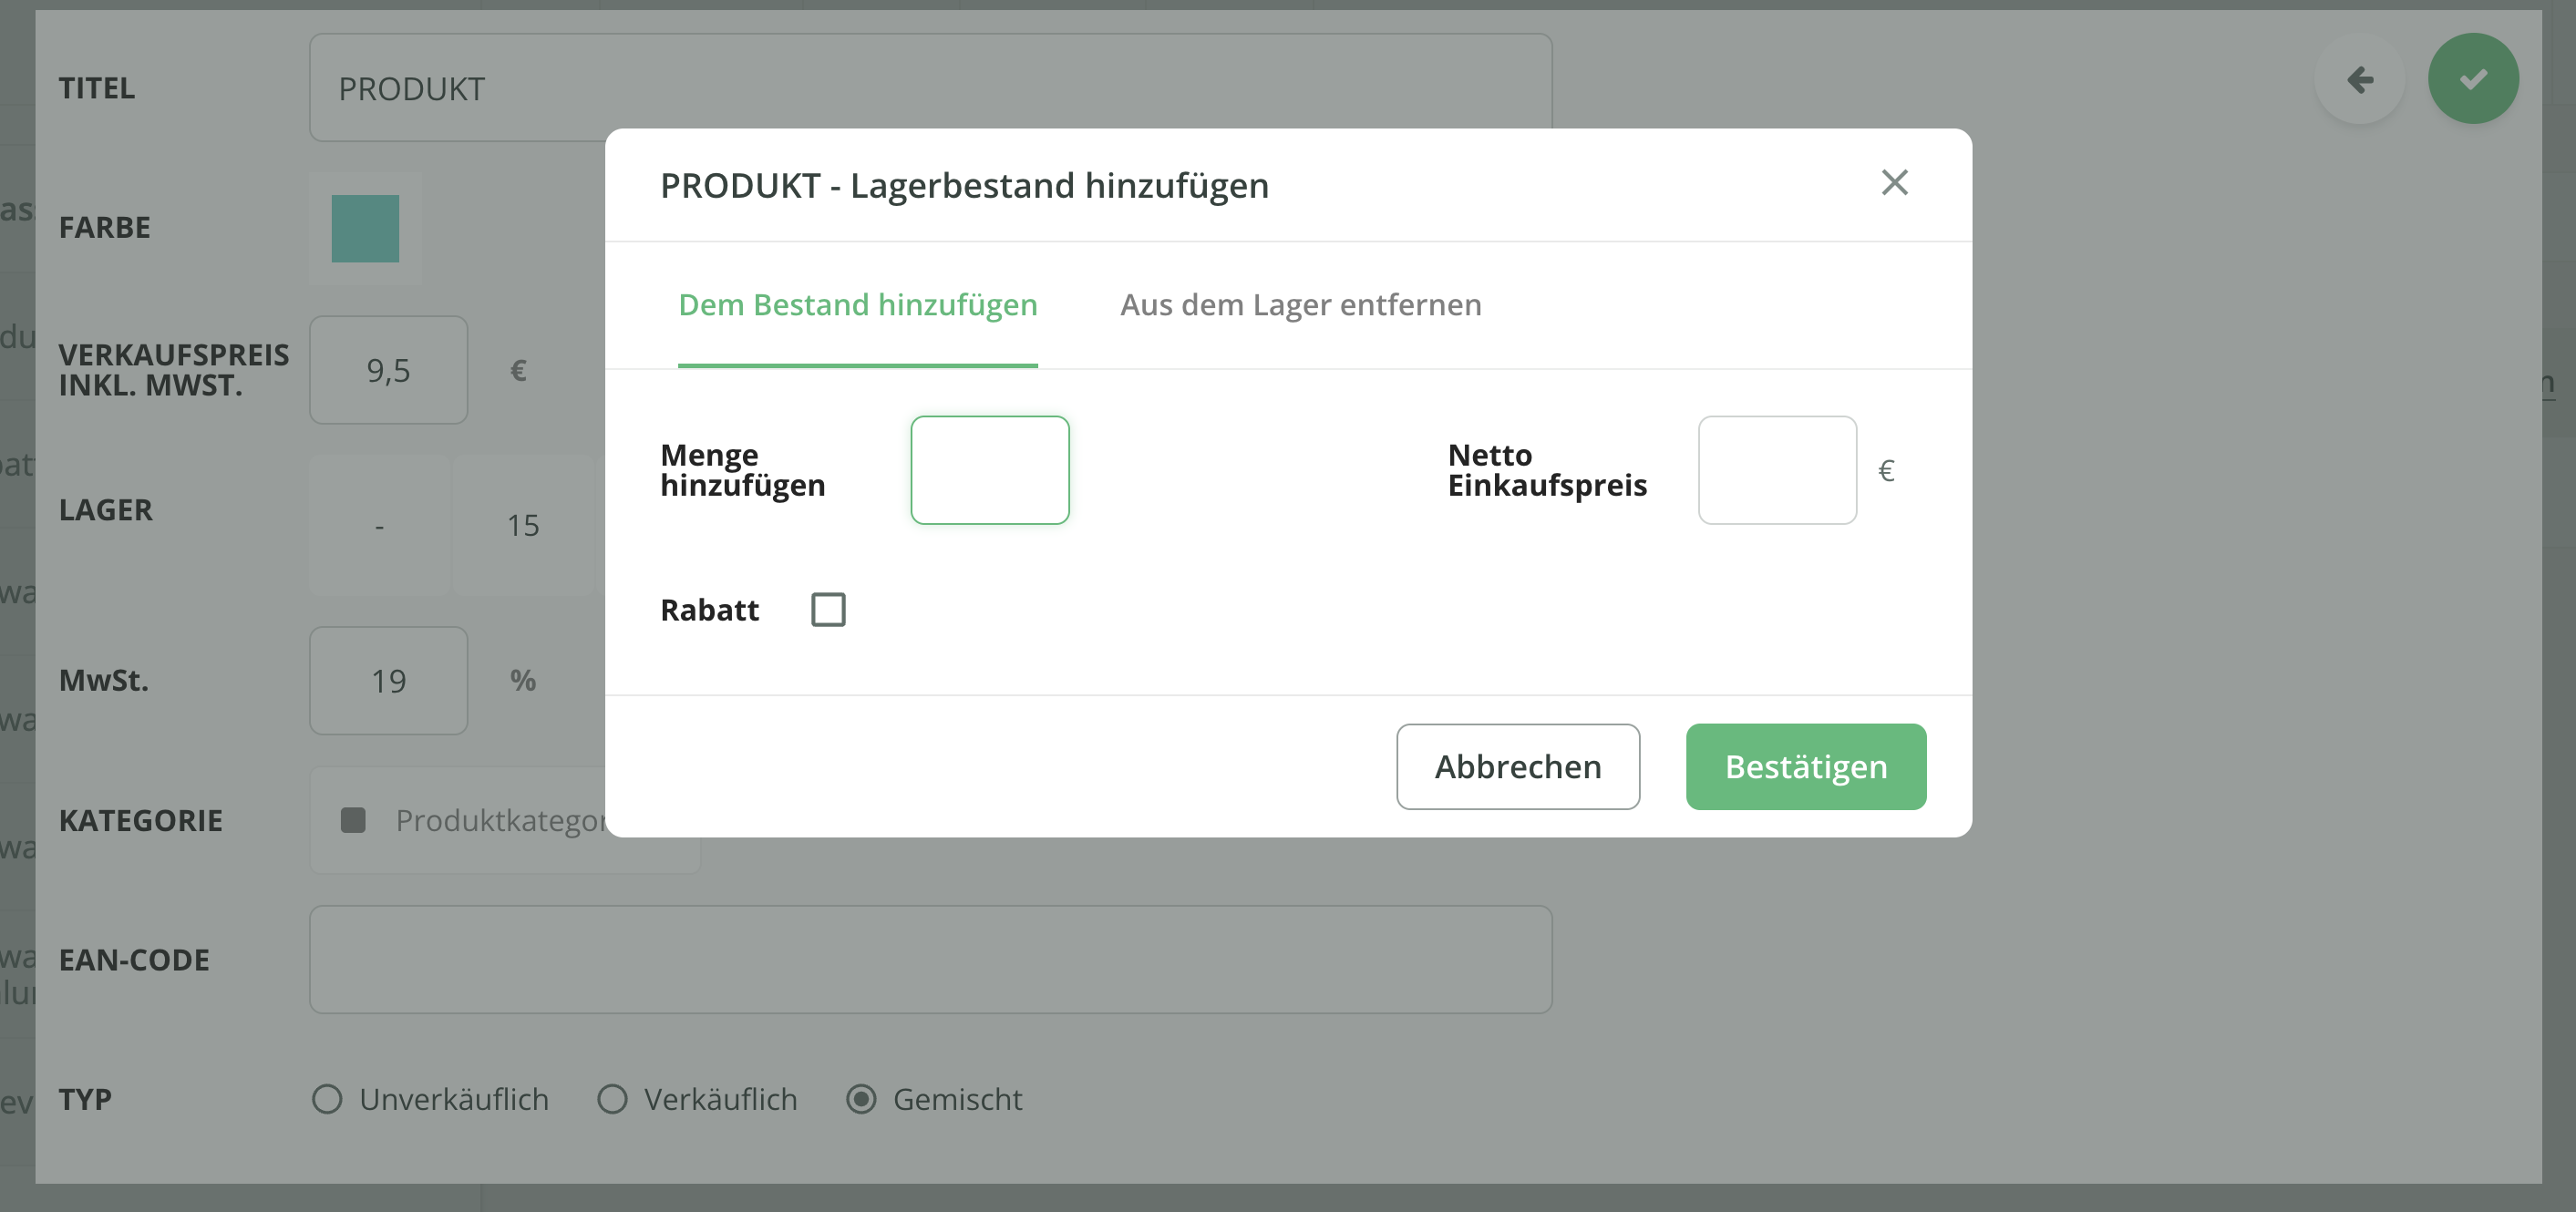Select the Unverkäuflich radio button

point(327,1099)
